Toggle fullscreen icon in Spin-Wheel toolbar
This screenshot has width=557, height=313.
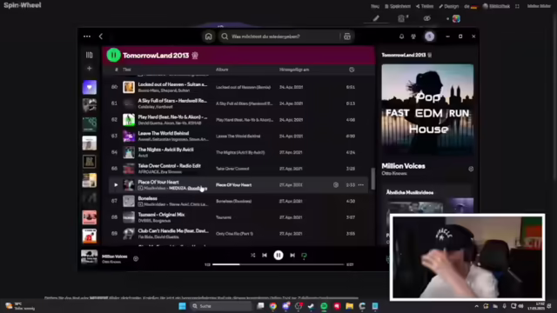tap(517, 6)
